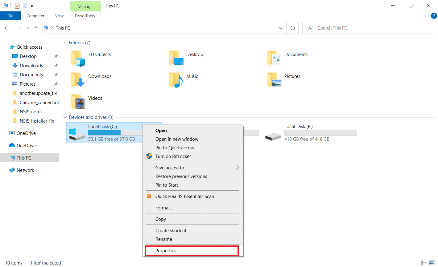438x267 pixels.
Task: Open the Customize Quick Access Toolbar dropdown
Action: [32, 6]
